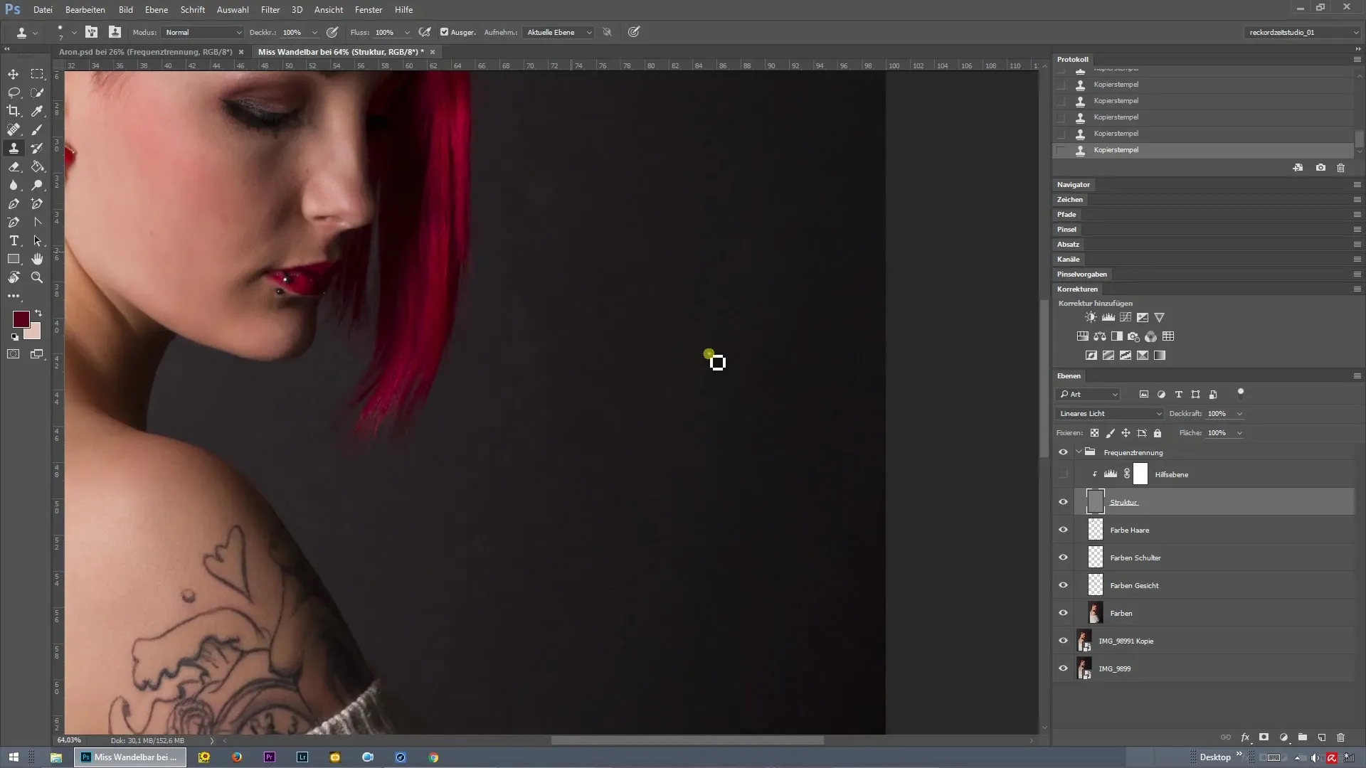Open the Fläche fill dropdown
This screenshot has height=768, width=1366.
click(x=1239, y=432)
